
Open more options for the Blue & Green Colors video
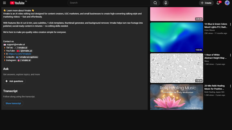pyautogui.click(x=230, y=24)
